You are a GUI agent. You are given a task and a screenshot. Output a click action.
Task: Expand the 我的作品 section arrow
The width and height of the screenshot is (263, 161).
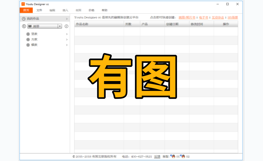coord(67,19)
